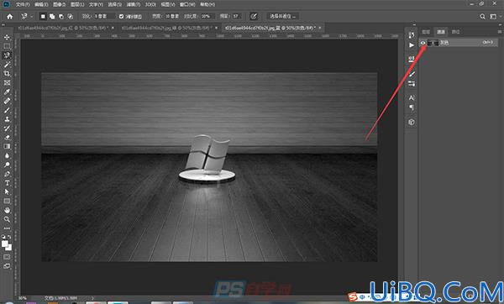Open the Search icon in options bar
The height and width of the screenshot is (304, 504).
pyautogui.click(x=482, y=17)
